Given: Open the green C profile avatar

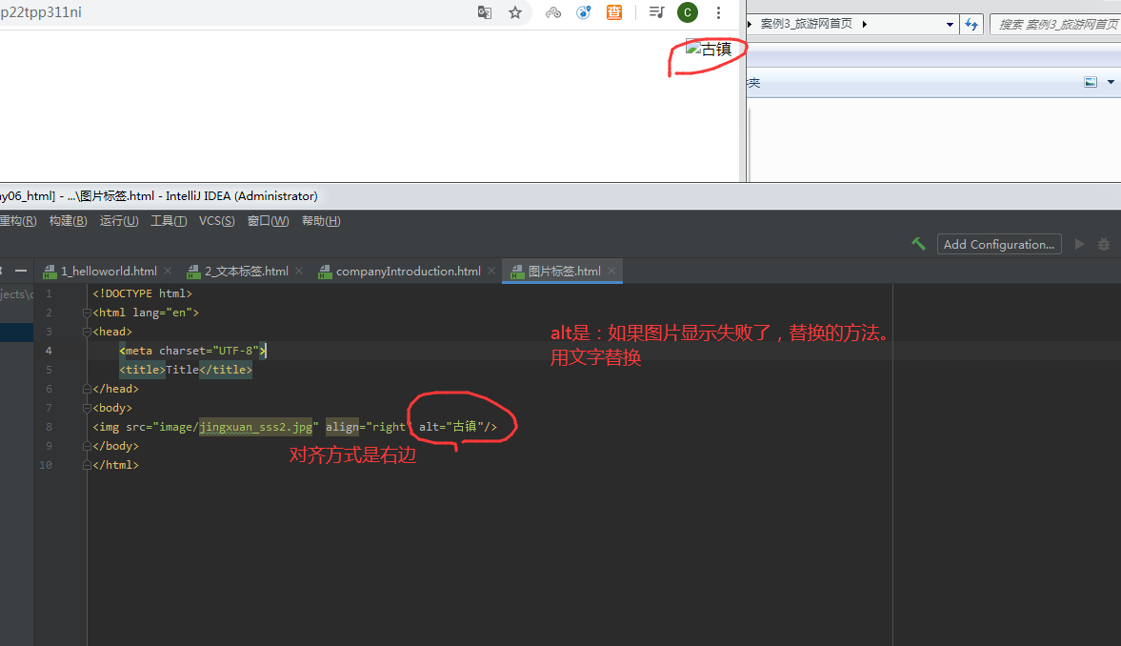Looking at the screenshot, I should click(x=687, y=12).
